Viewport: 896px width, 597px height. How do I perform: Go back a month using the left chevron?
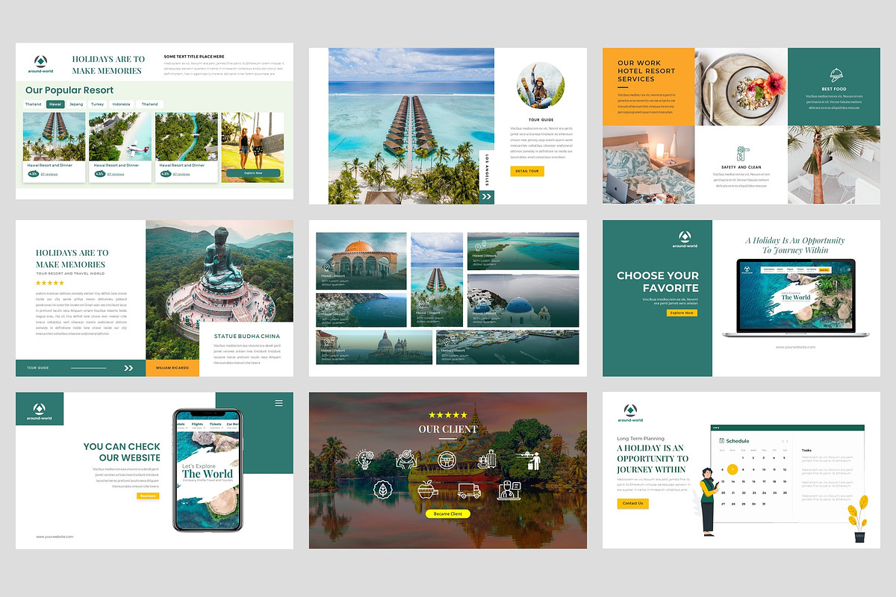(783, 441)
